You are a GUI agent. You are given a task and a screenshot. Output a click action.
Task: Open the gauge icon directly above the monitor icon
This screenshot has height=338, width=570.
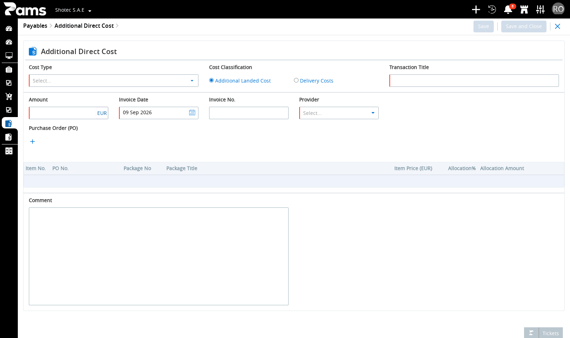click(9, 42)
